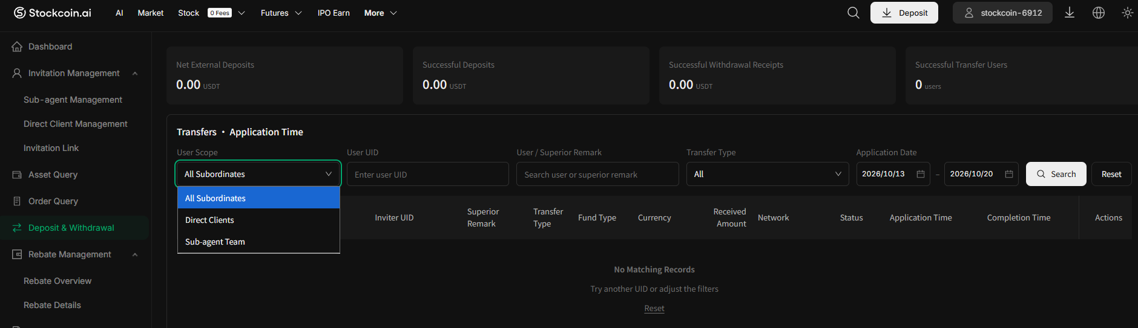Screen dimensions: 1138x328
Task: Focus the Enter user UID field
Action: pyautogui.click(x=427, y=174)
